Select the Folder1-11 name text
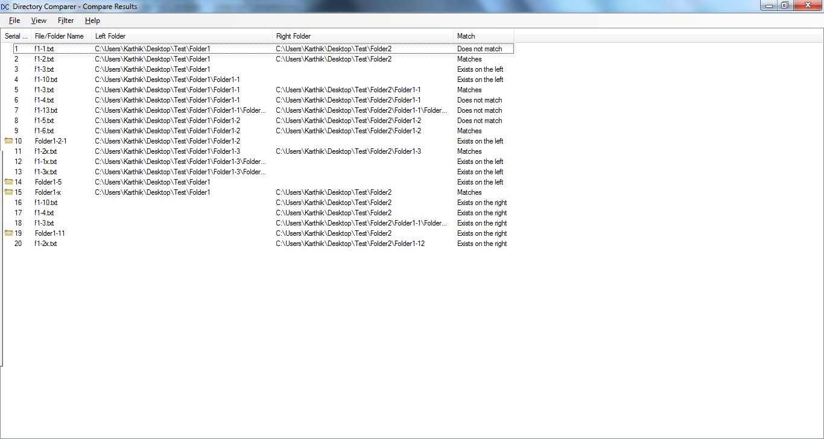 [50, 233]
